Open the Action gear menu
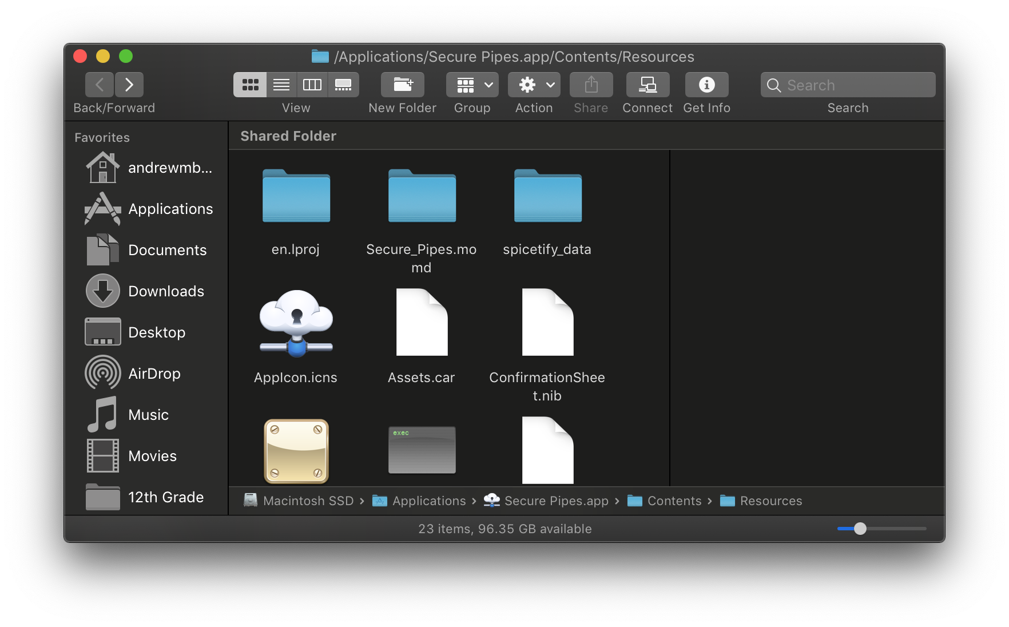Image resolution: width=1009 pixels, height=627 pixels. (x=527, y=84)
